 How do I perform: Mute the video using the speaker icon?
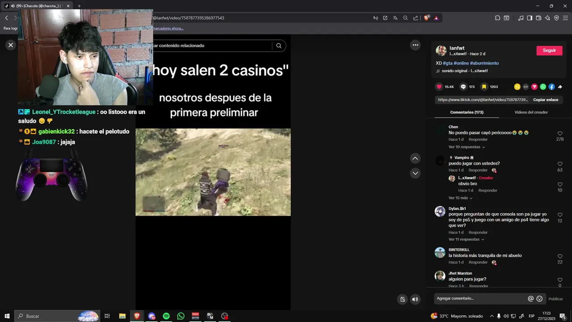(x=415, y=300)
